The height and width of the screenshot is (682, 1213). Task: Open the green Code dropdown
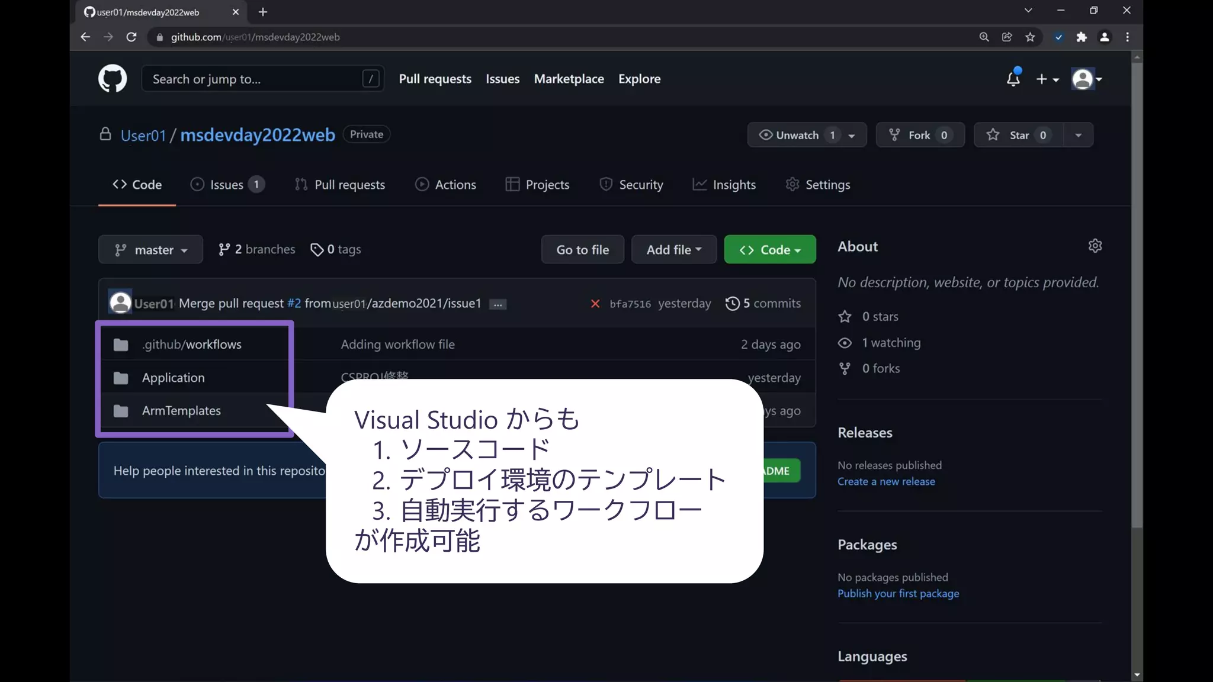click(x=769, y=250)
